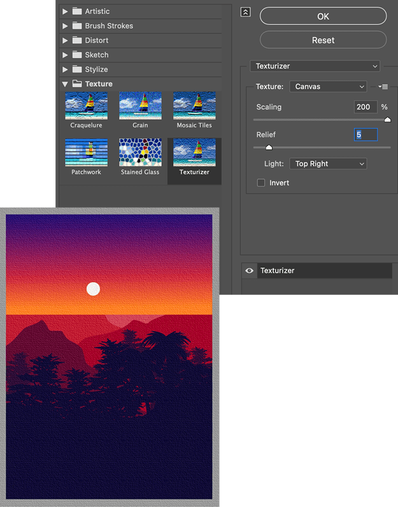Click the collapse gallery double-arrow icon
Image resolution: width=398 pixels, height=507 pixels.
pos(246,12)
